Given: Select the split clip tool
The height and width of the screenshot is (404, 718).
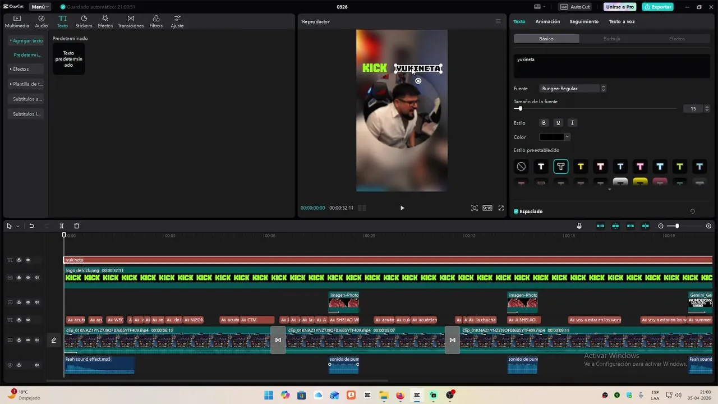Looking at the screenshot, I should (62, 226).
